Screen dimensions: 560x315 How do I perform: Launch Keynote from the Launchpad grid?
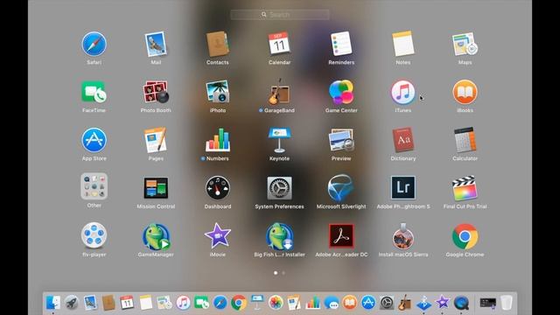tap(279, 140)
